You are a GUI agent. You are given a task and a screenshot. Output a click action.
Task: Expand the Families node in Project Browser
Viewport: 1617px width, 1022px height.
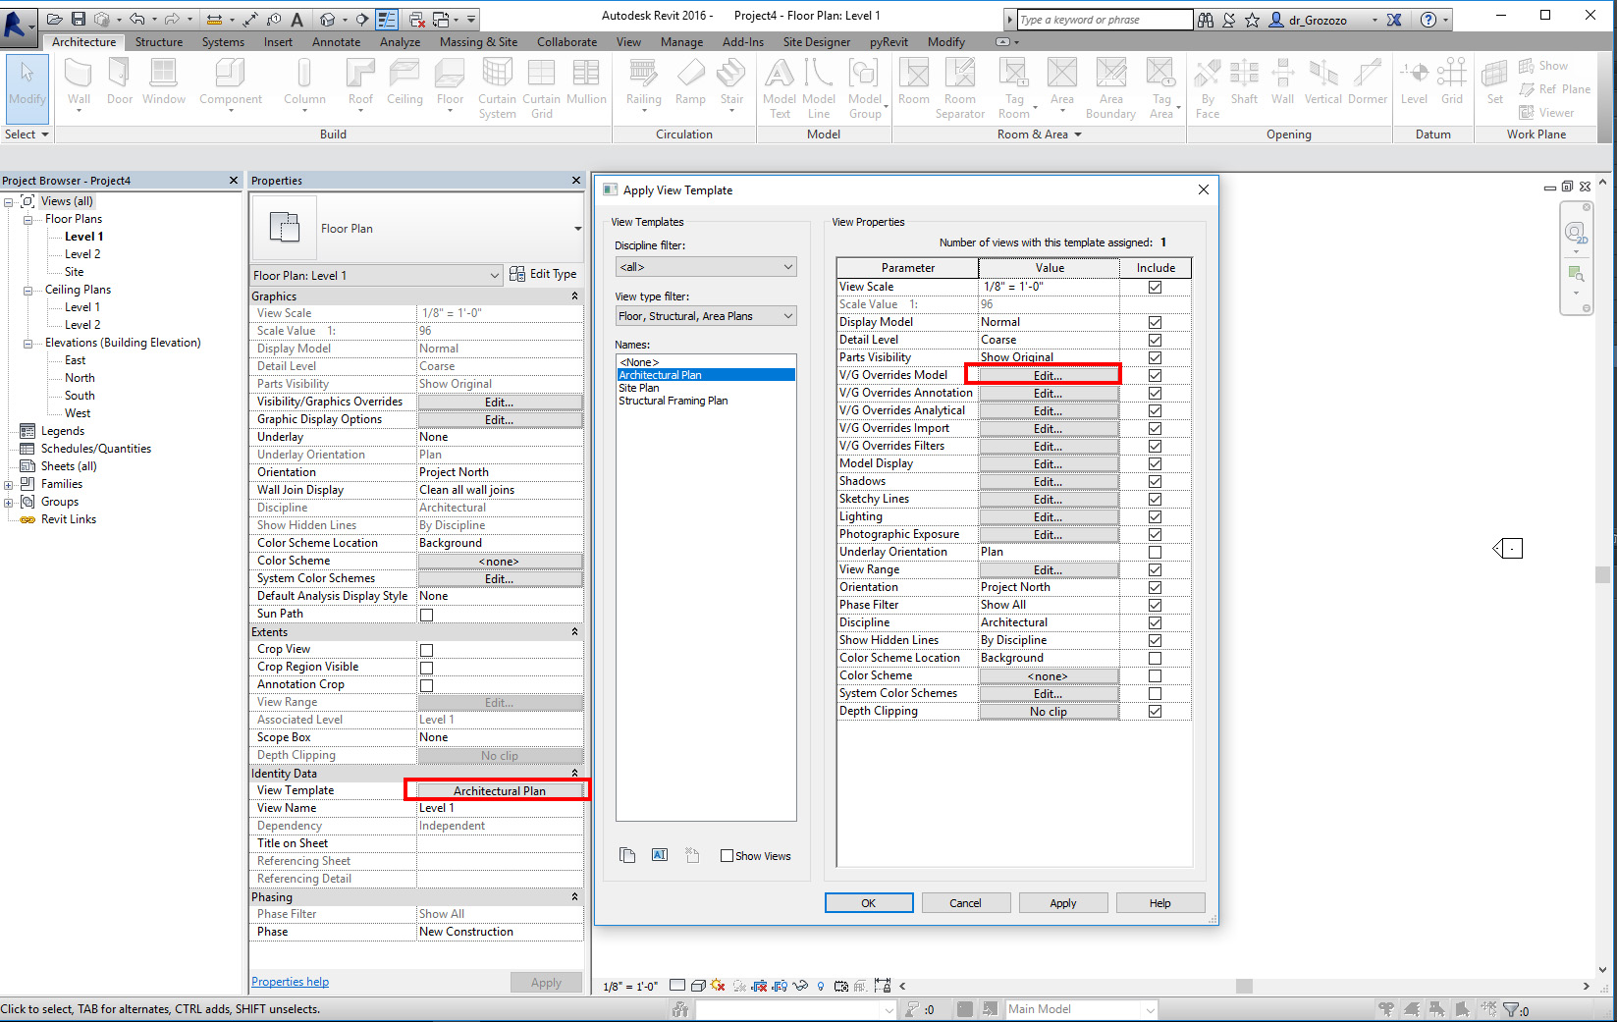click(x=9, y=485)
